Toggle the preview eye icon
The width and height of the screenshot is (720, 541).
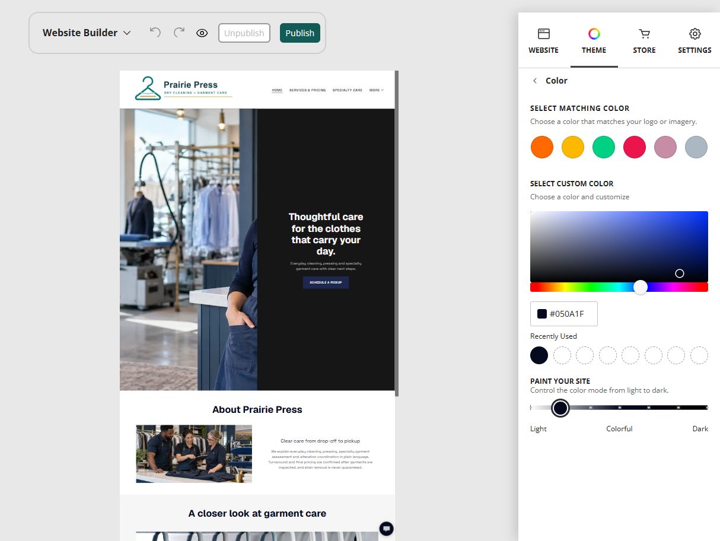(202, 33)
